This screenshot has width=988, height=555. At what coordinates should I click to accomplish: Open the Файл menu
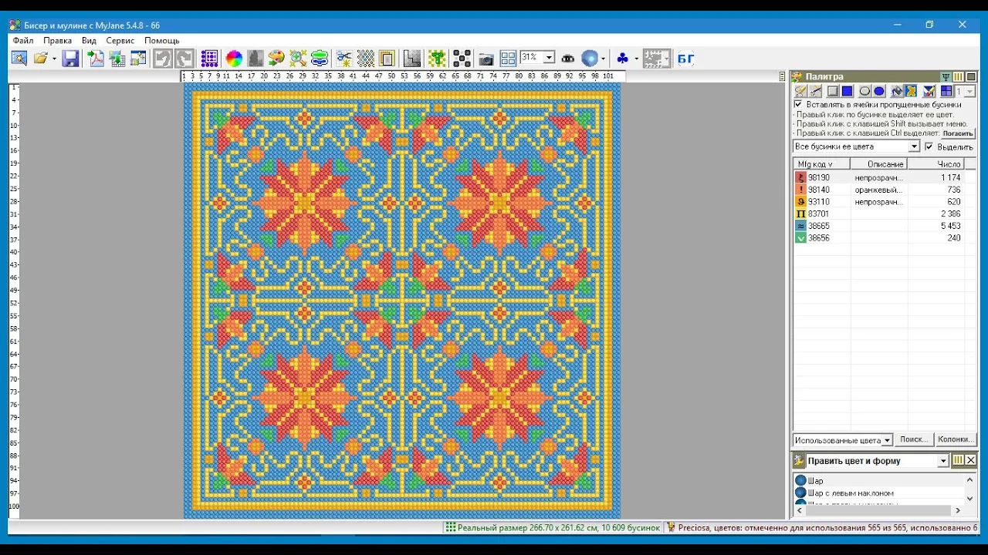point(22,40)
